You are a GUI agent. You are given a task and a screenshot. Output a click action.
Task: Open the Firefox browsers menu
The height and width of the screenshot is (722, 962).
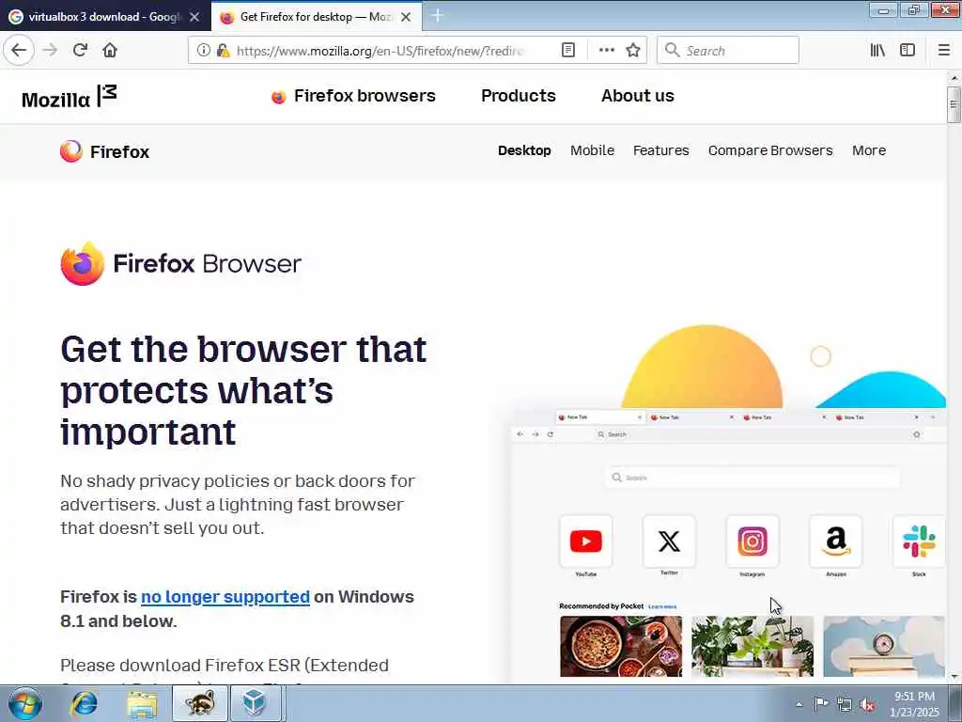(353, 96)
